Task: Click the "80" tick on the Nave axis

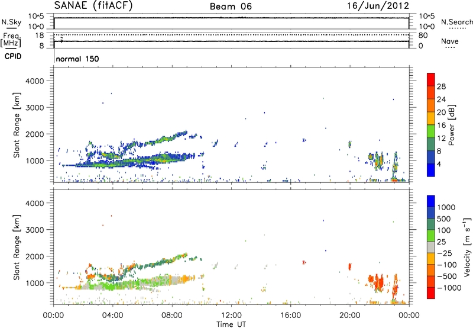Action: coord(423,36)
